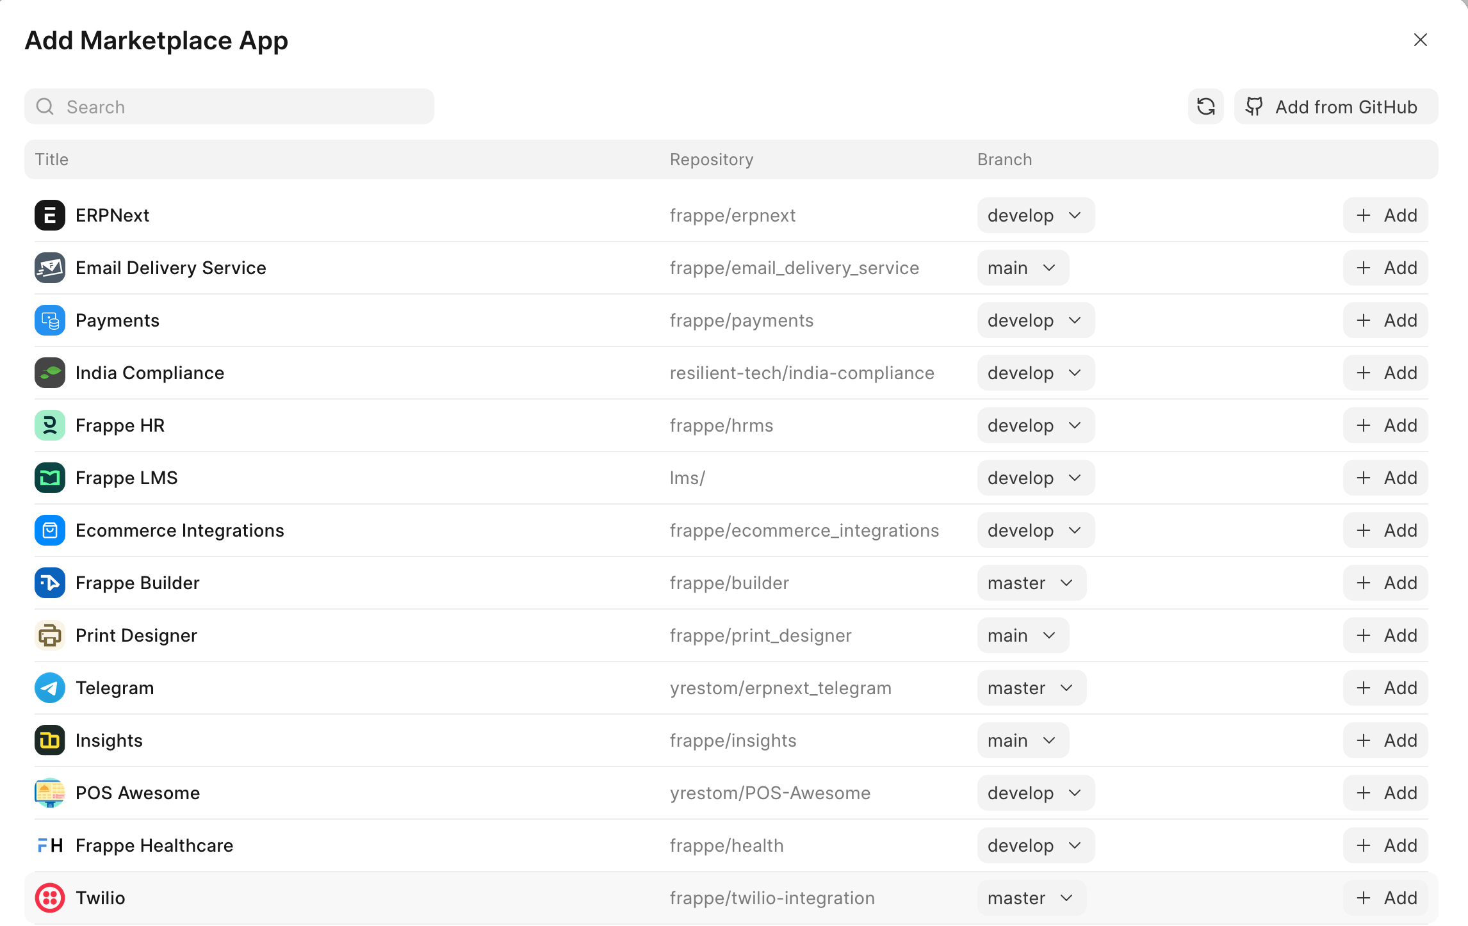The width and height of the screenshot is (1468, 926).
Task: Expand the POS Awesome branch dropdown
Action: [1035, 793]
